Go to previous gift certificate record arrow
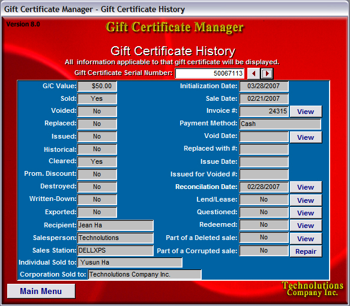350x306 pixels. coord(253,73)
